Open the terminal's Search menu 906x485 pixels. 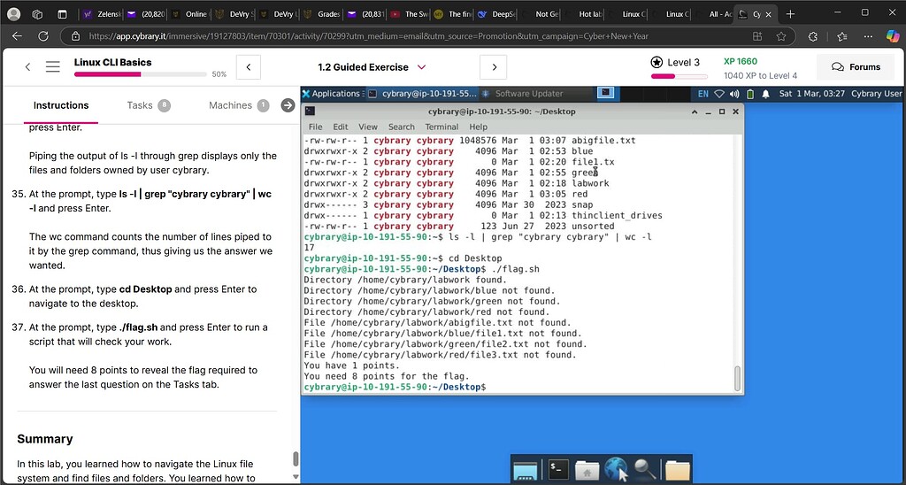tap(401, 127)
